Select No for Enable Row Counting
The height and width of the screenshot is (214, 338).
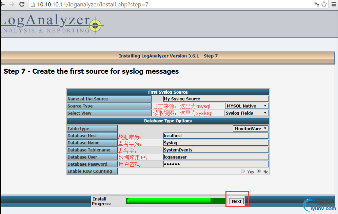pos(259,171)
